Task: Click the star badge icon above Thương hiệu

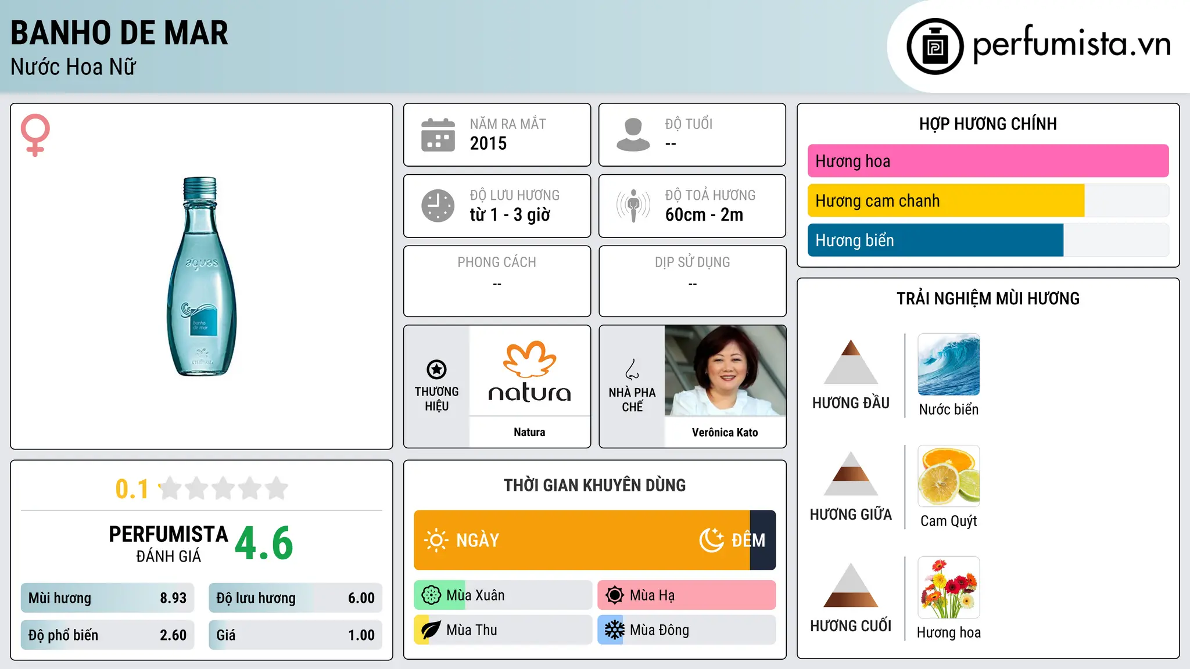Action: [x=436, y=369]
